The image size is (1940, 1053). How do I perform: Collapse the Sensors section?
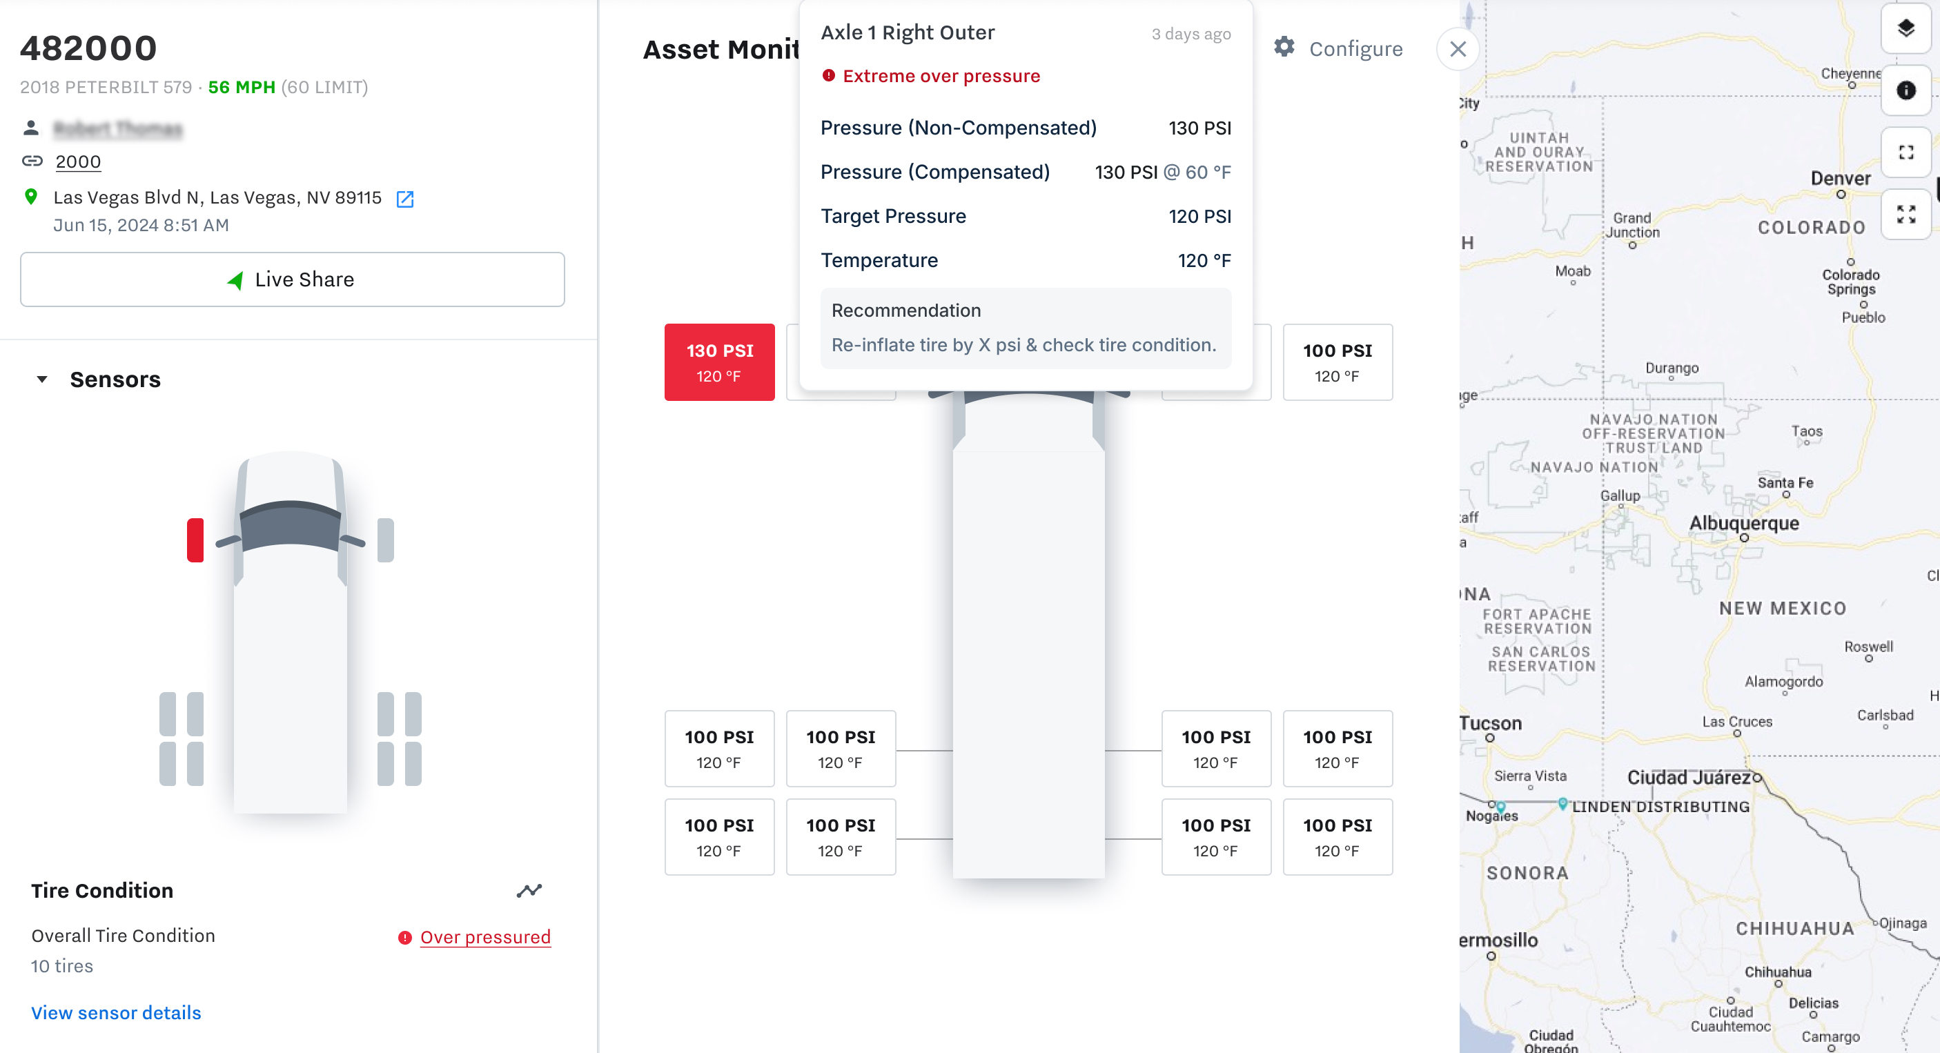[42, 380]
